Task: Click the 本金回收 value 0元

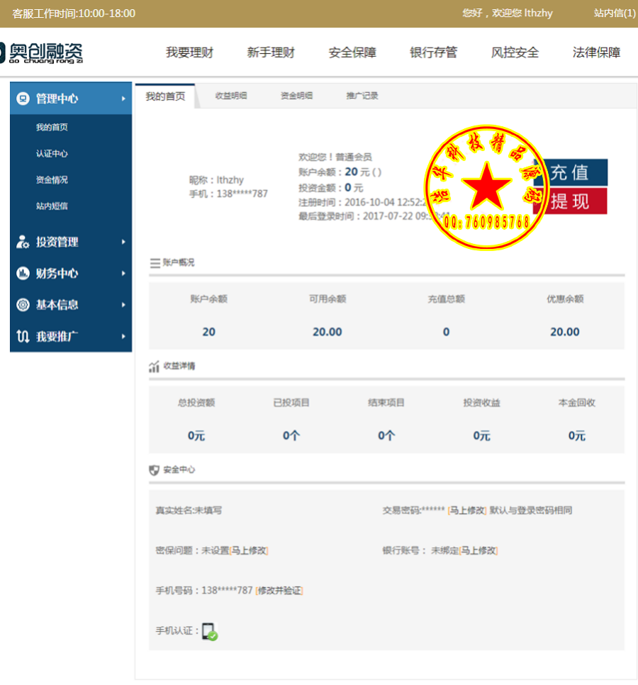Action: tap(577, 435)
